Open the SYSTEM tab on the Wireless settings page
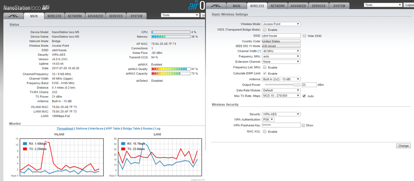The image size is (414, 181). 339,6
